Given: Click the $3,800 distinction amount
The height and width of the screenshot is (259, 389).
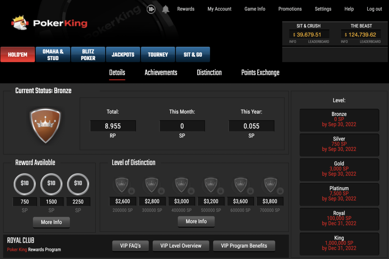Looking at the screenshot, I should click(x=270, y=202).
